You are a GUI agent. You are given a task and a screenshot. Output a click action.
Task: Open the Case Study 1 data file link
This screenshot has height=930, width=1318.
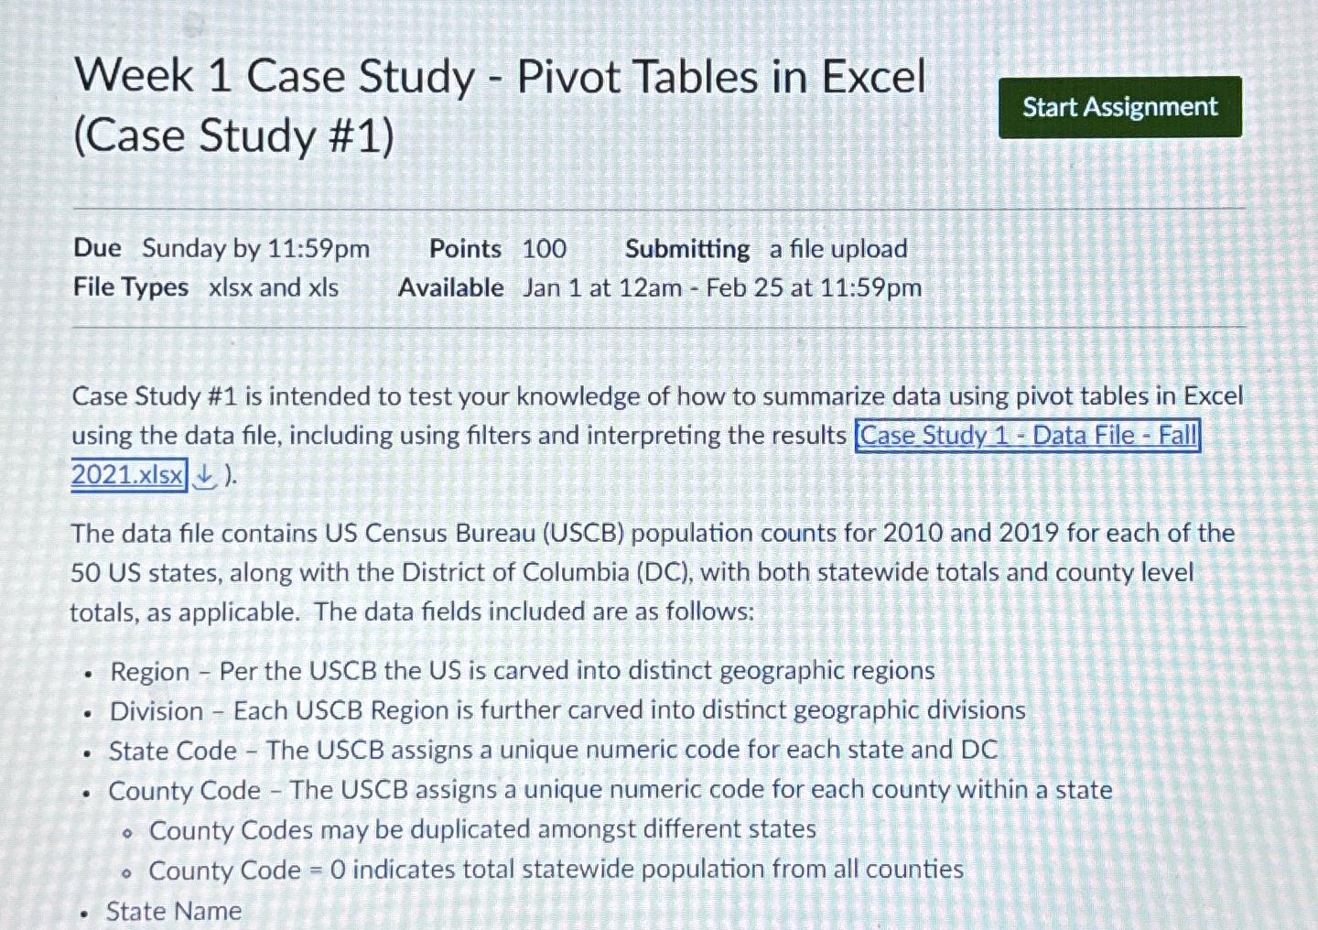tap(1025, 436)
